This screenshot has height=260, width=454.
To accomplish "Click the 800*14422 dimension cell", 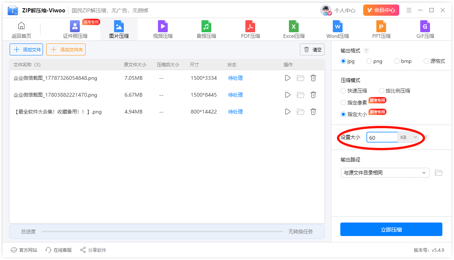I will 203,112.
